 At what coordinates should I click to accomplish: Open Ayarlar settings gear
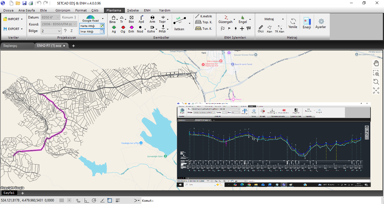(x=320, y=23)
